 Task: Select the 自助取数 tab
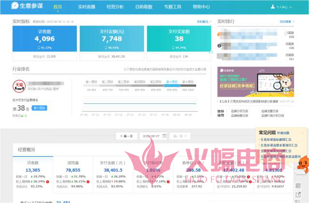pos(144,7)
